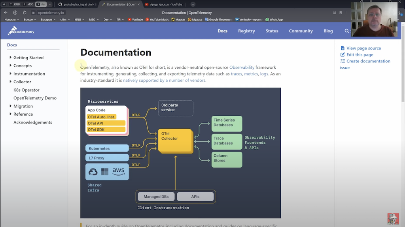Open K8s Operator in the sidebar
Screen dimensions: 405x227
click(26, 90)
